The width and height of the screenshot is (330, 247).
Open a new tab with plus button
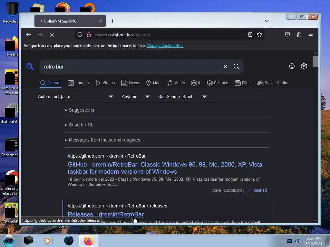112,21
